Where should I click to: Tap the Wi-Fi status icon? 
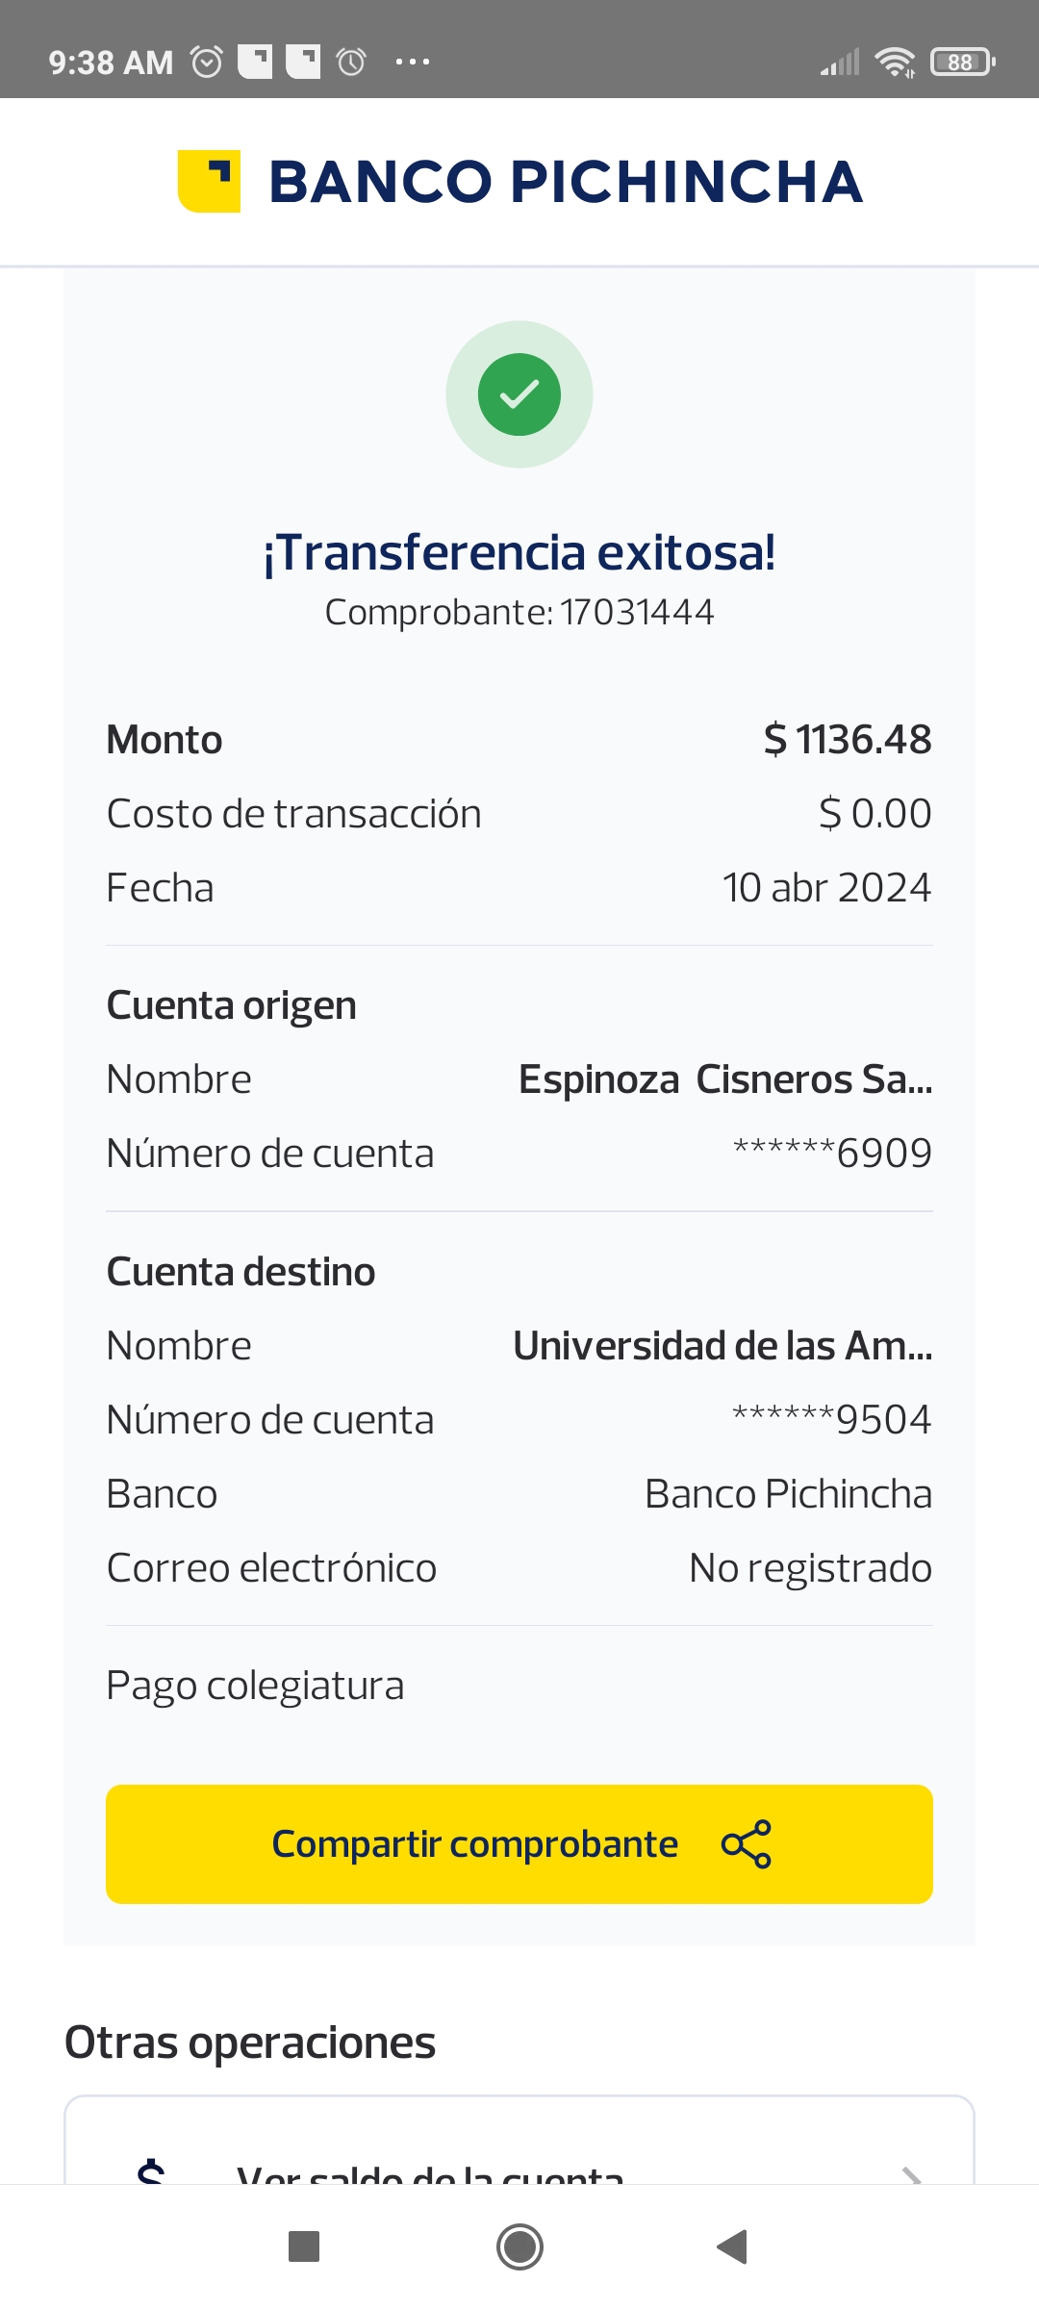pos(895,63)
